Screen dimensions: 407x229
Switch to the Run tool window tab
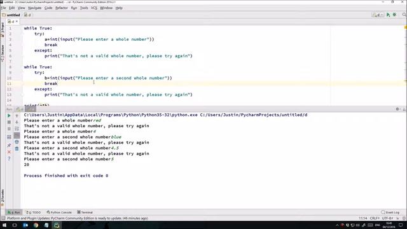[x=14, y=212]
